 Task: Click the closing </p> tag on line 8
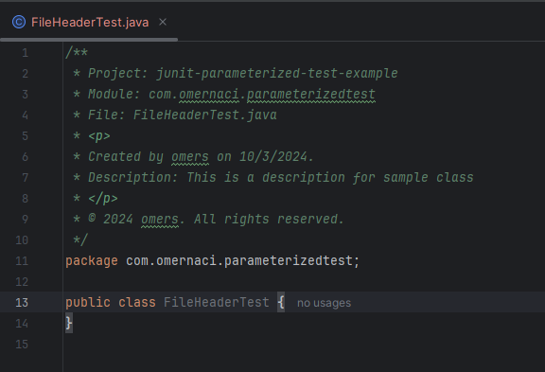tap(103, 199)
